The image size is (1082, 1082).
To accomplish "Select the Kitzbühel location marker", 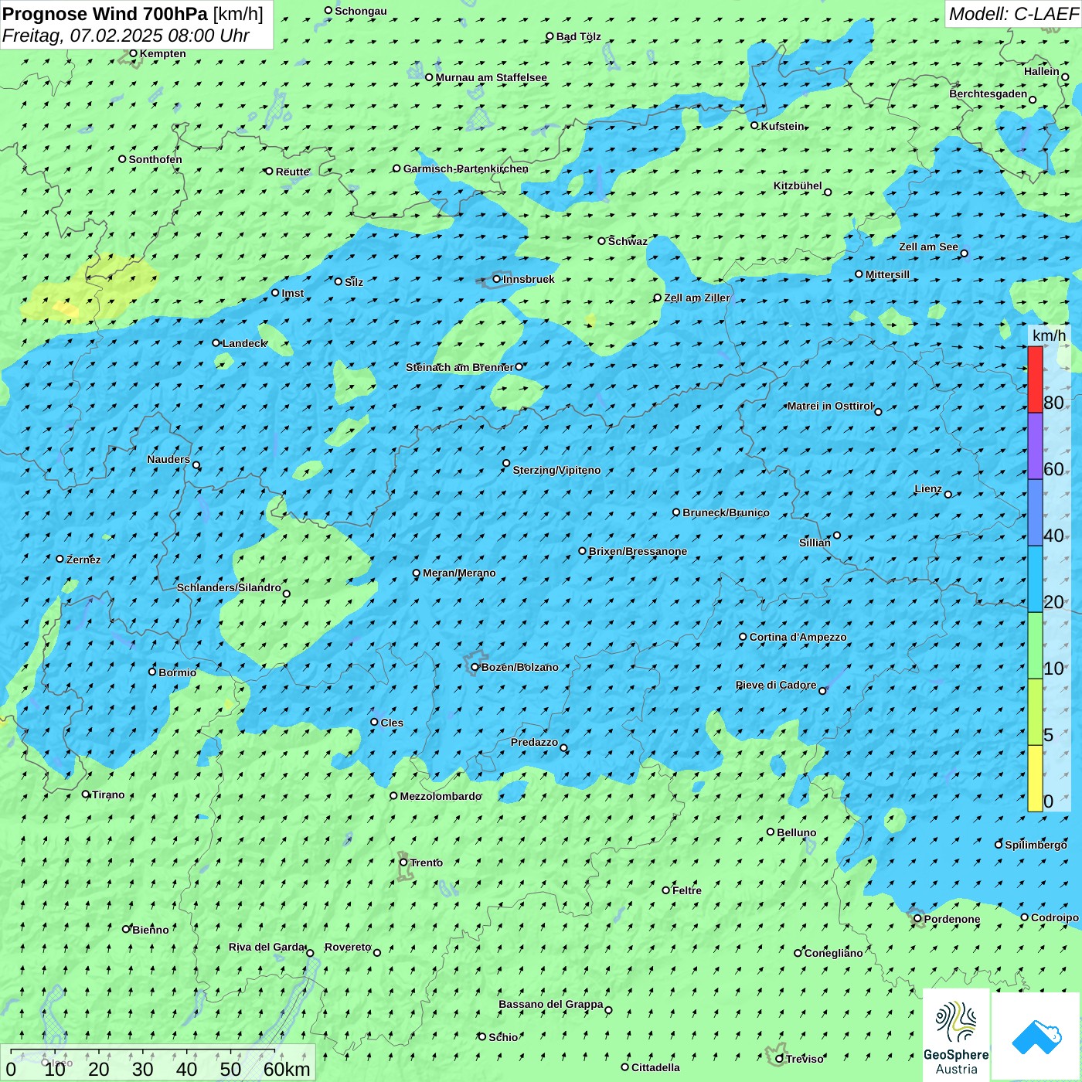I will [x=828, y=192].
